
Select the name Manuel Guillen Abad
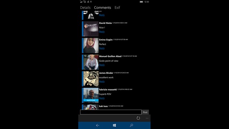pyautogui.click(x=110, y=56)
